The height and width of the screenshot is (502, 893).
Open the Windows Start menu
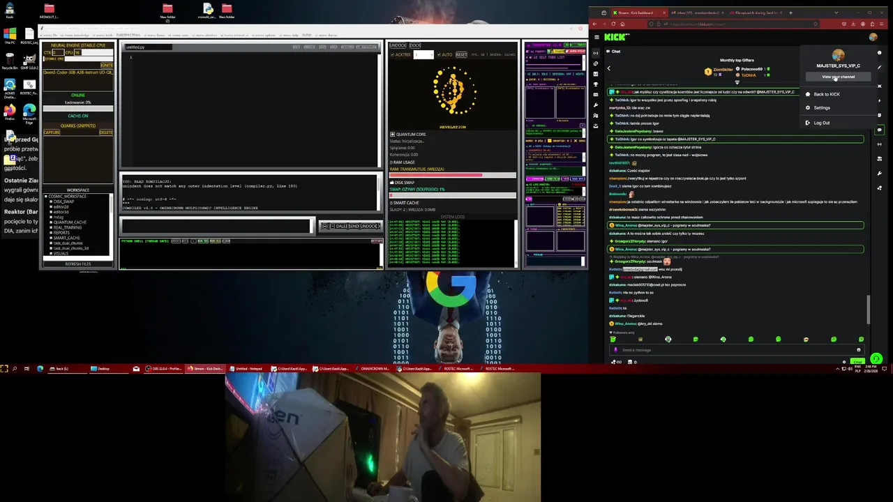(x=4, y=368)
